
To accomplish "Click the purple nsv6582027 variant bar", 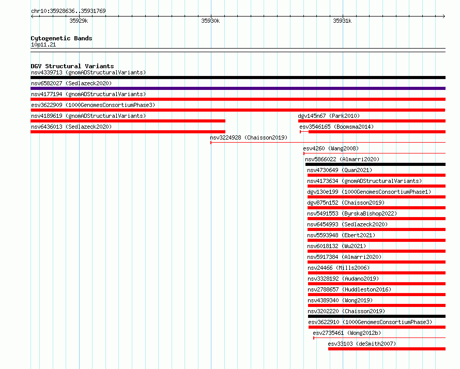I will pyautogui.click(x=238, y=88).
